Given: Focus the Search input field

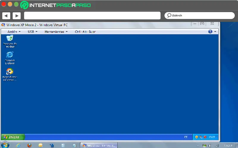Looking at the screenshot, I should 199,16.
